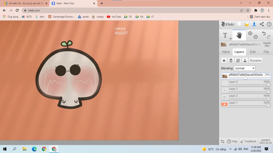Download the image with the save icon

pyautogui.click(x=254, y=24)
